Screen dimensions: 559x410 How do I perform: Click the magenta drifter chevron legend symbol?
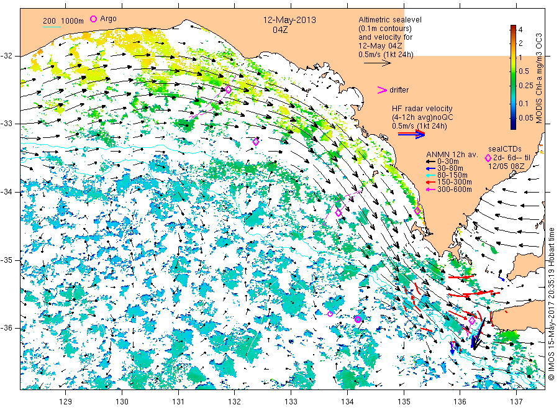pos(382,90)
